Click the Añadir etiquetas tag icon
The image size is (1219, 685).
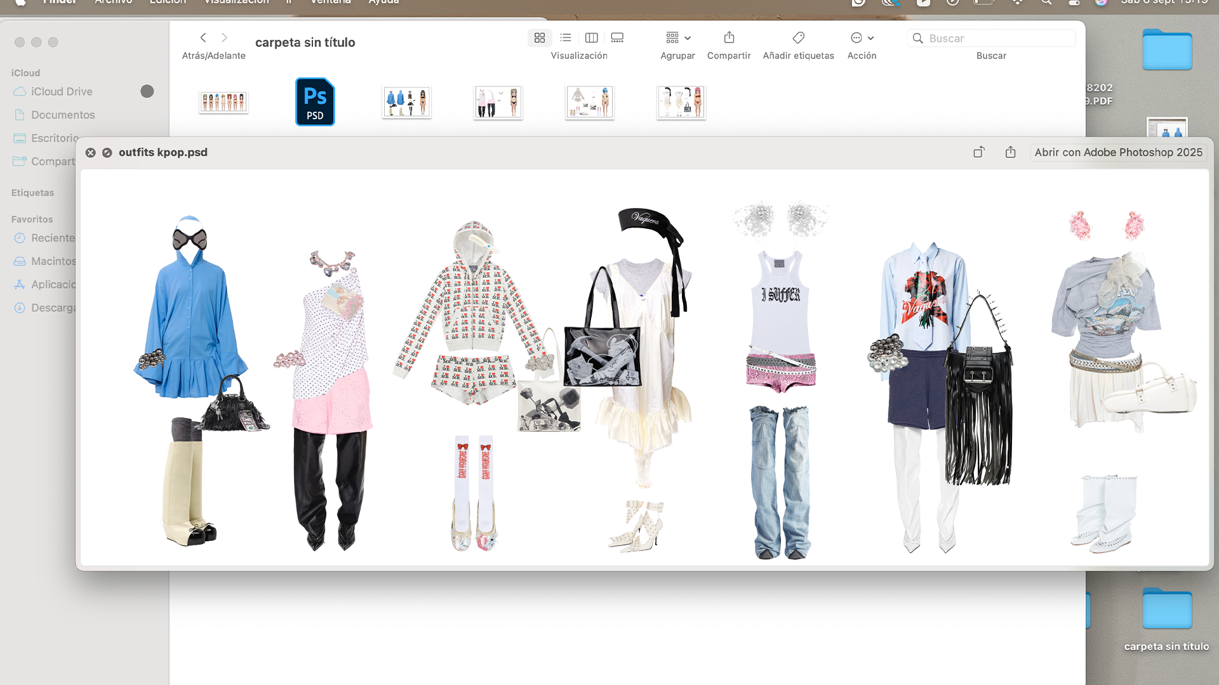coord(799,38)
